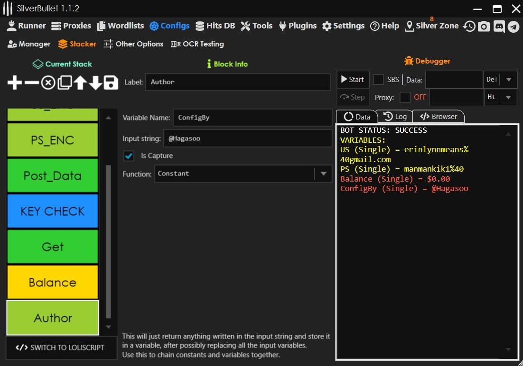
Task: Toggle the Proxy checkbox
Action: (x=405, y=97)
